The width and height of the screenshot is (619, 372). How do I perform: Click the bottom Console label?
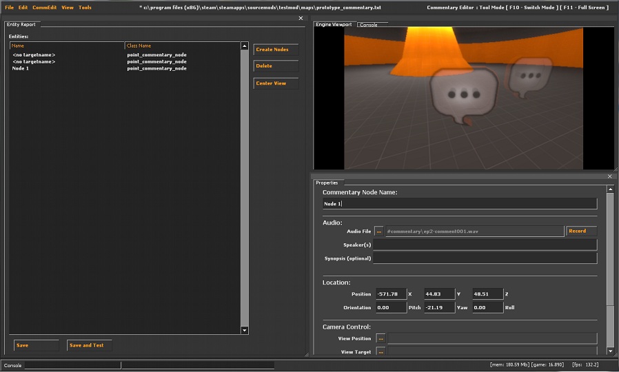tap(12, 365)
